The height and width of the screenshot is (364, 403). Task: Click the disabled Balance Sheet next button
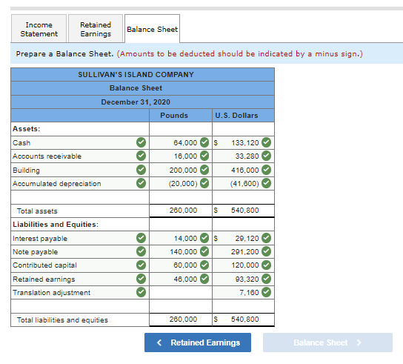pyautogui.click(x=327, y=343)
